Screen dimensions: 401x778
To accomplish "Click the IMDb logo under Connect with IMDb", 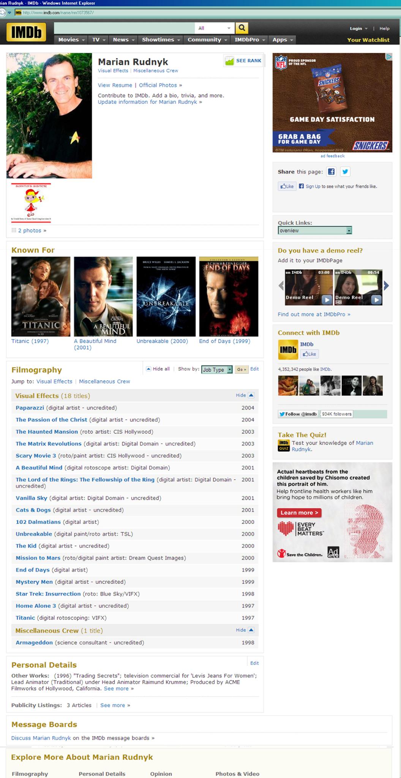I will pos(288,350).
